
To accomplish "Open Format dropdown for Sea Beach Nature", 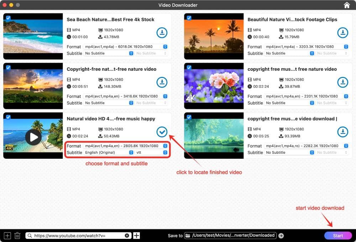I will click(x=125, y=47).
